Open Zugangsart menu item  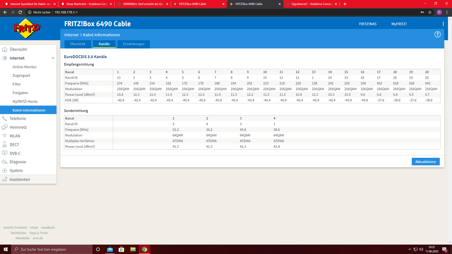(21, 75)
